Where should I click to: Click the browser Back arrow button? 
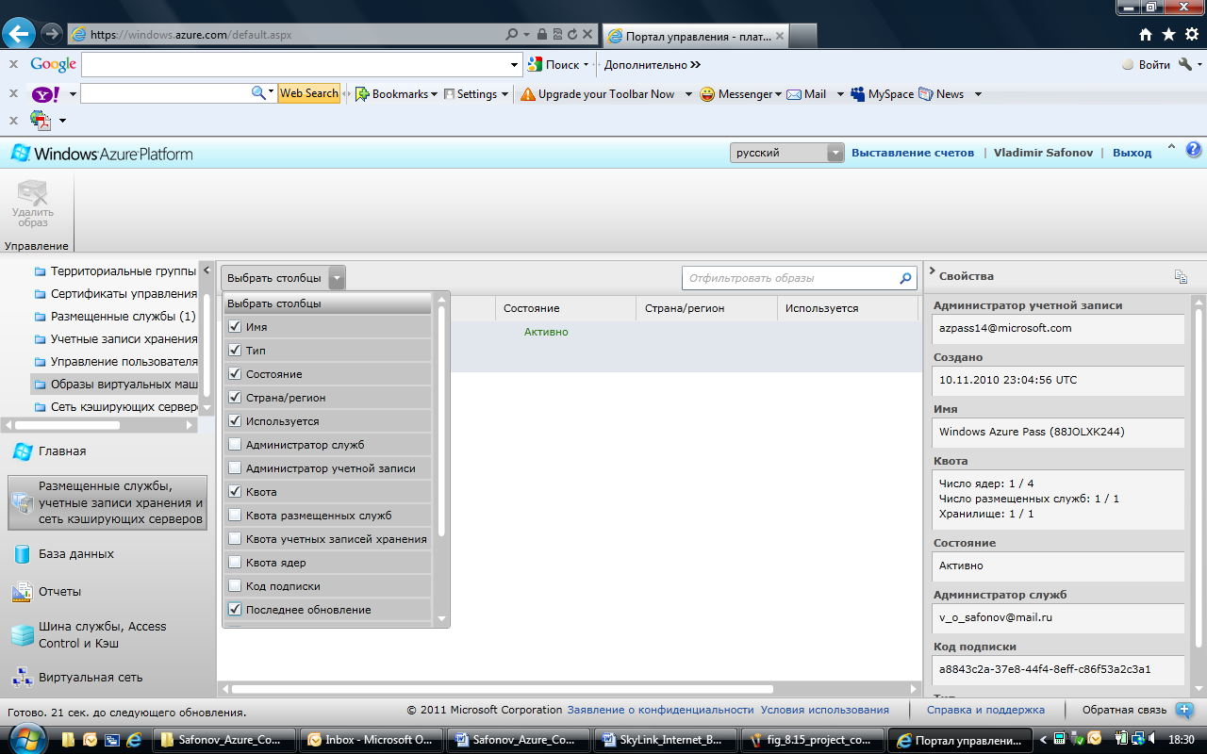[x=19, y=34]
